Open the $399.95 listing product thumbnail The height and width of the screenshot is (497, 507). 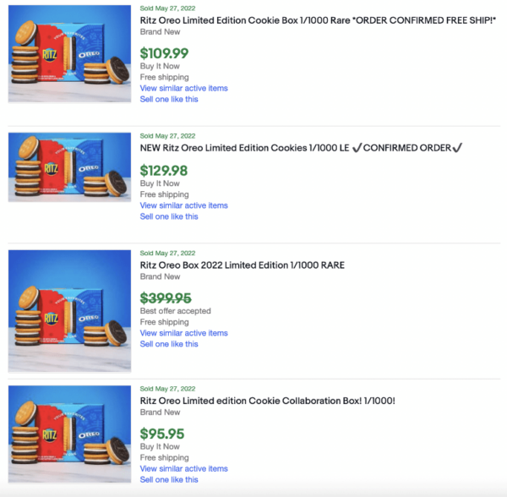70,310
